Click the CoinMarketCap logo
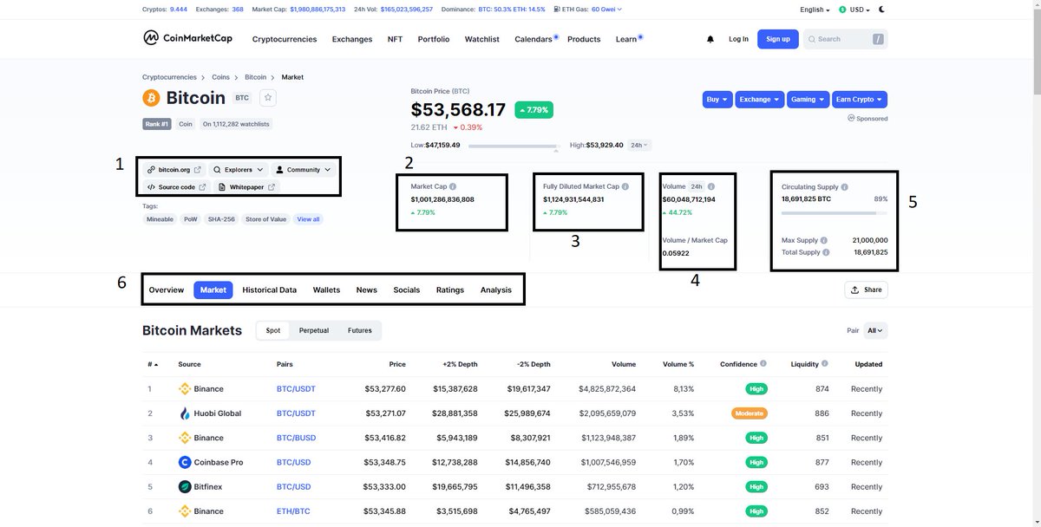1041x527 pixels. 188,38
